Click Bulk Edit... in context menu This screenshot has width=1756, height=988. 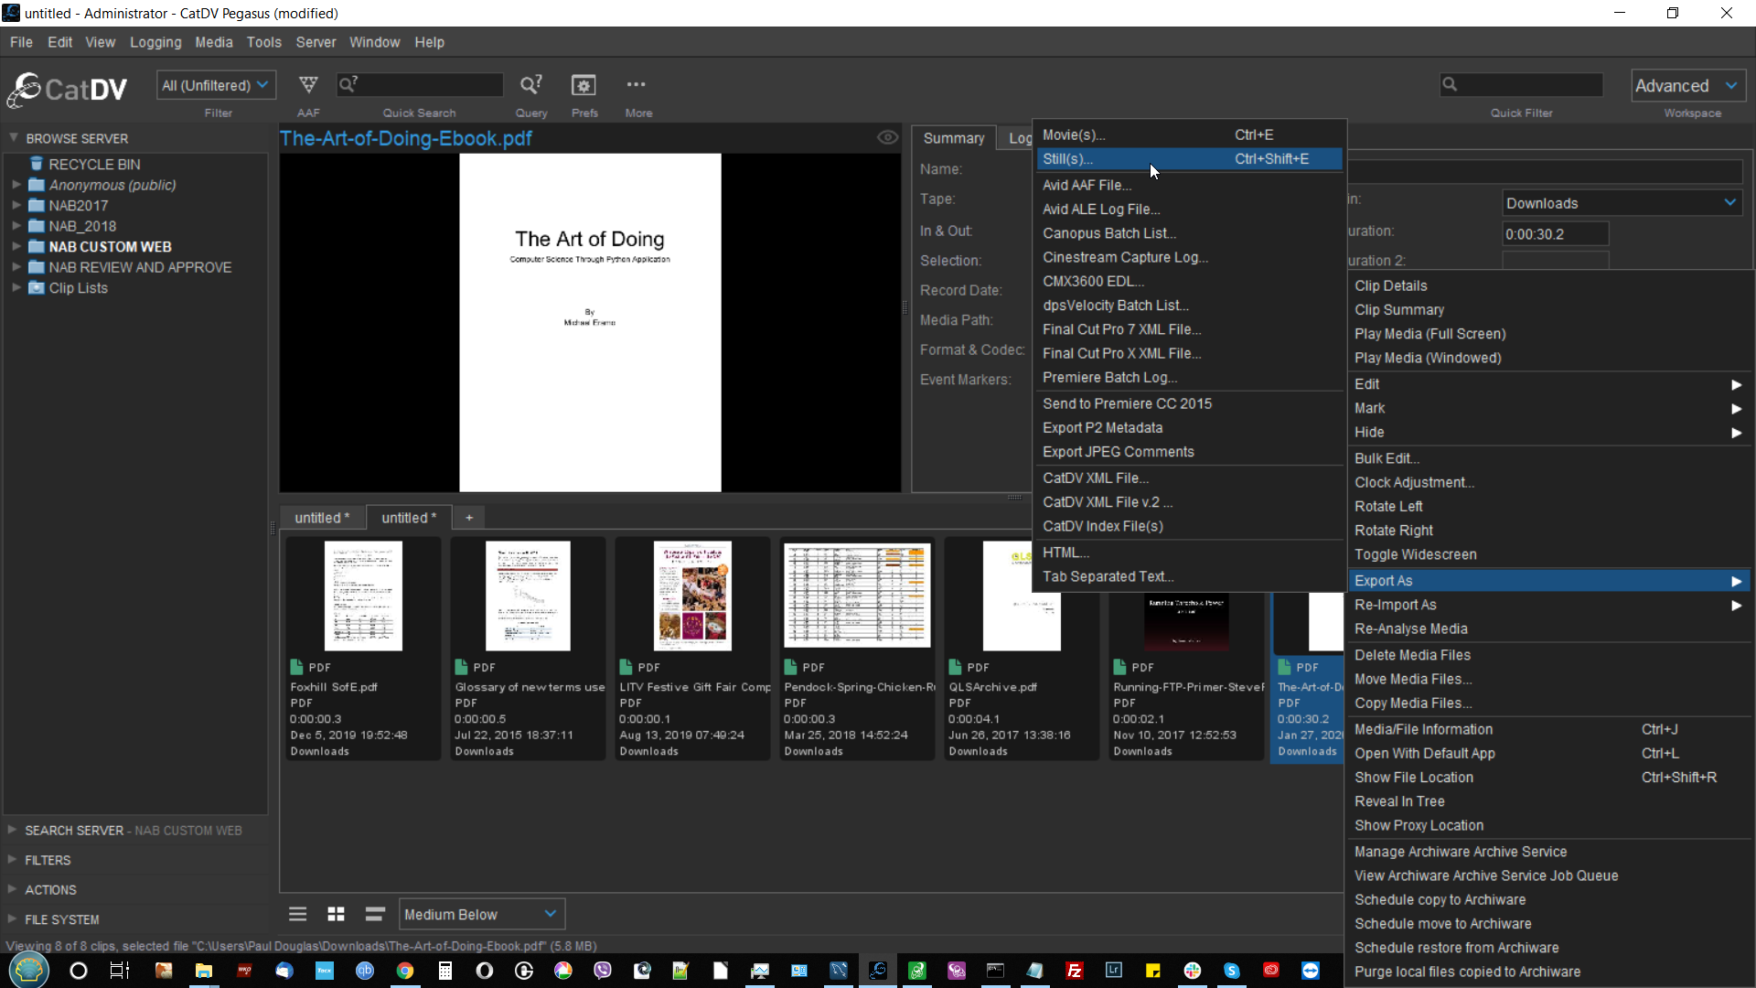click(x=1548, y=458)
